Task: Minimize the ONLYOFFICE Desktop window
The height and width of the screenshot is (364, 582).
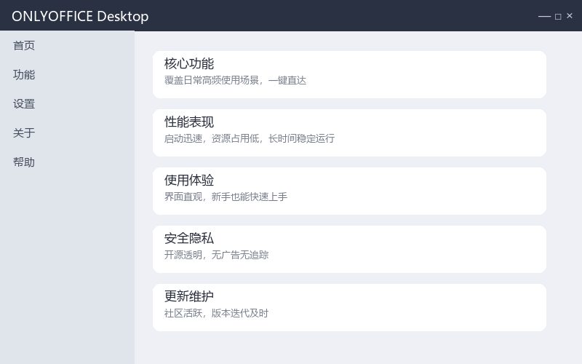Action: click(544, 16)
